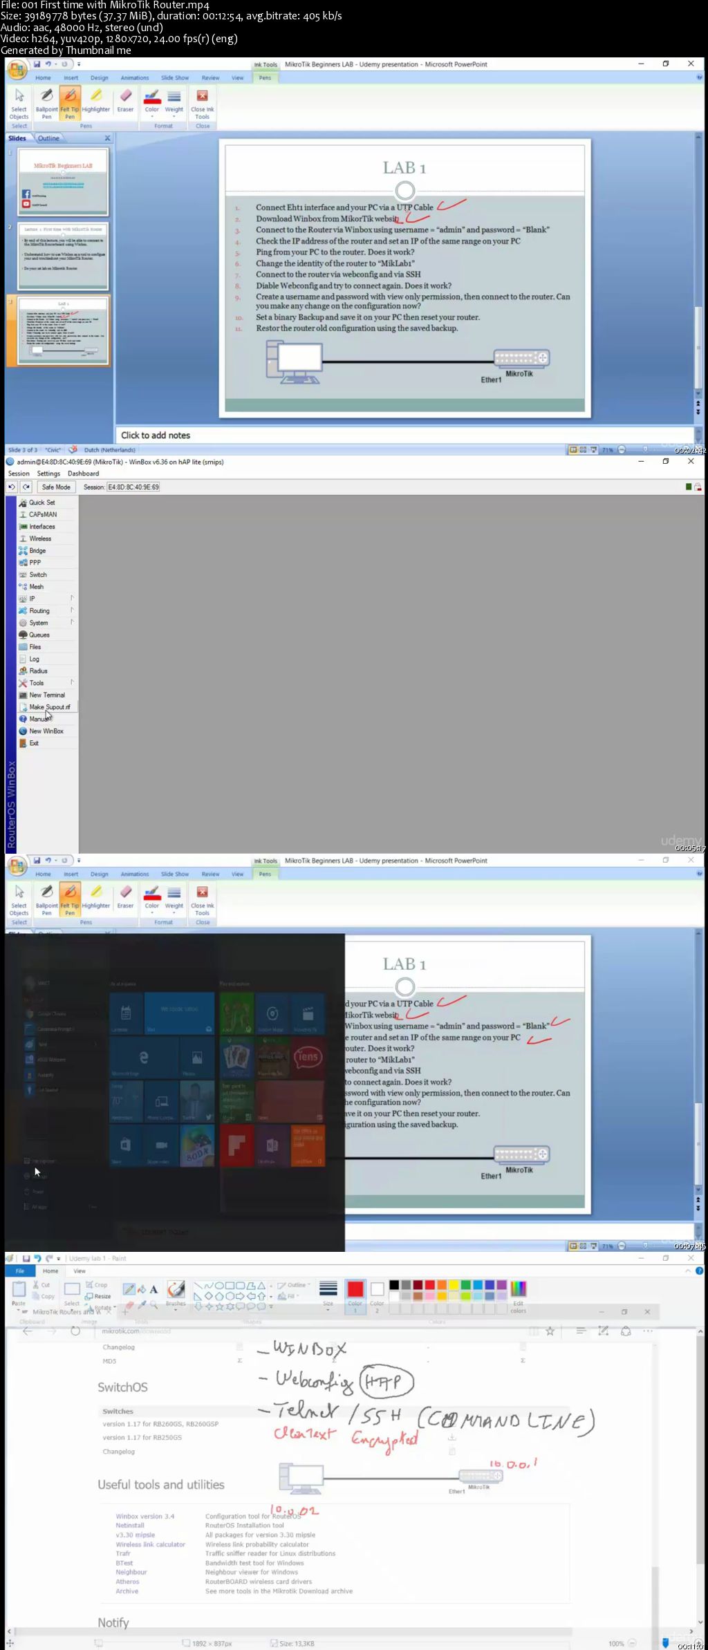The height and width of the screenshot is (1650, 708).
Task: Expand IP submenu in WinBox
Action: [x=46, y=599]
